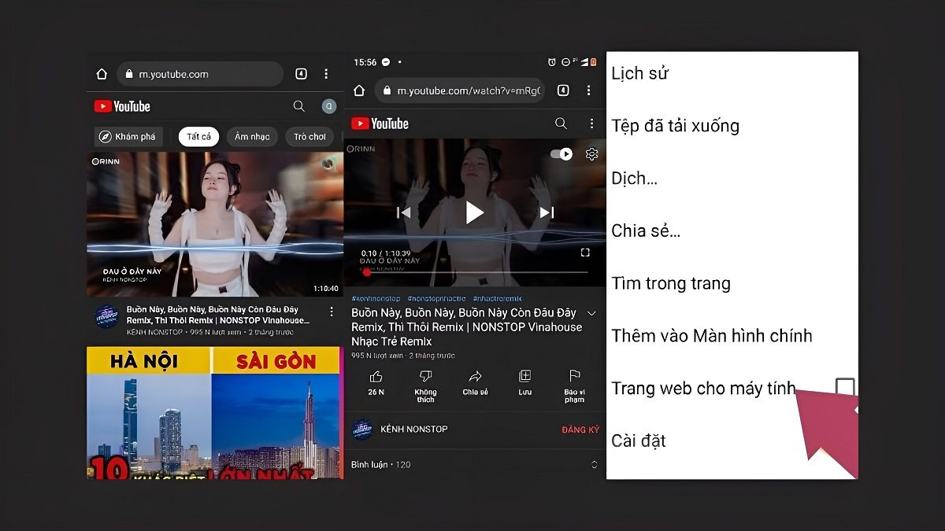Open the Hà Nội Sài Gòn video thumbnail
This screenshot has width=945, height=531.
[x=214, y=412]
